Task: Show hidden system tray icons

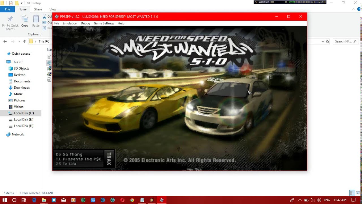Action: click(300, 200)
